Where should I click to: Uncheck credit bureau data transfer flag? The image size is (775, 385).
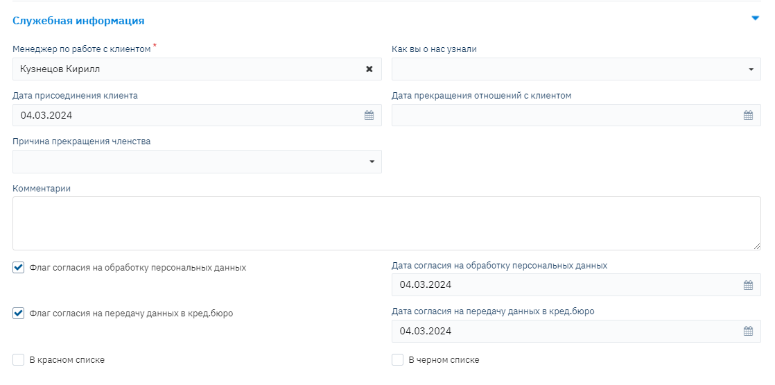19,314
